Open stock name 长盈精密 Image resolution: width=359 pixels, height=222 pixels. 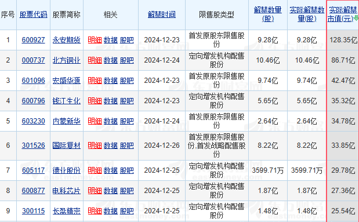[x=66, y=211]
